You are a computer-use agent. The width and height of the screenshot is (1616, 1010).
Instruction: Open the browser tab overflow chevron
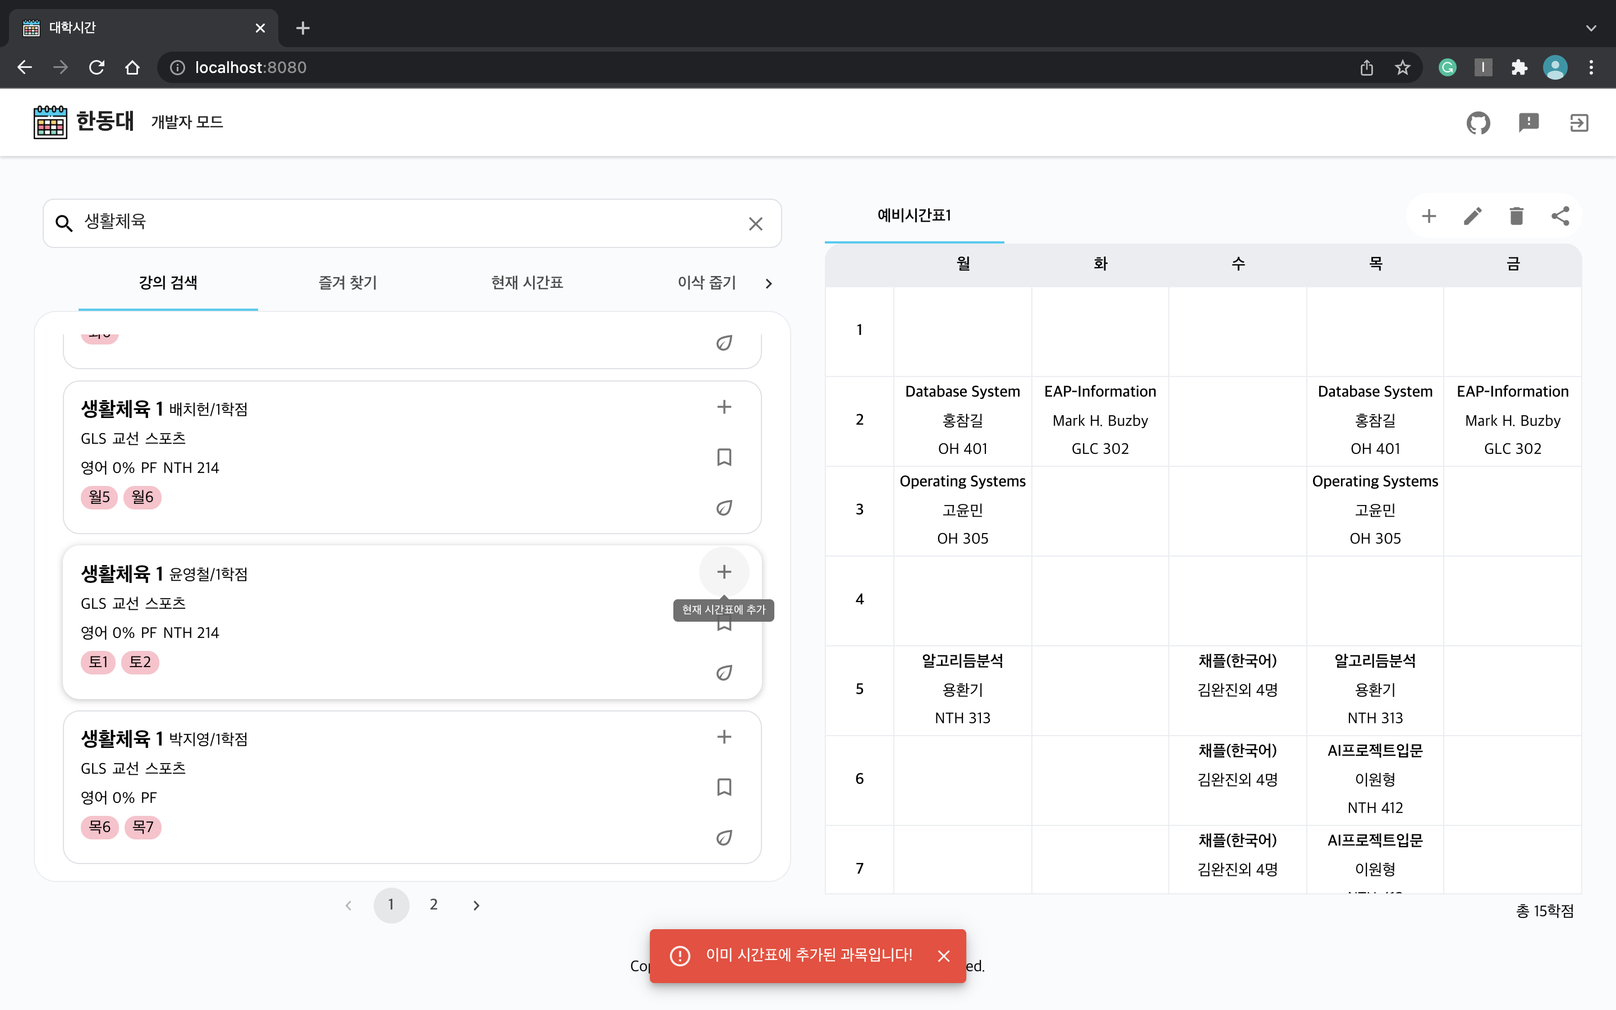1591,28
